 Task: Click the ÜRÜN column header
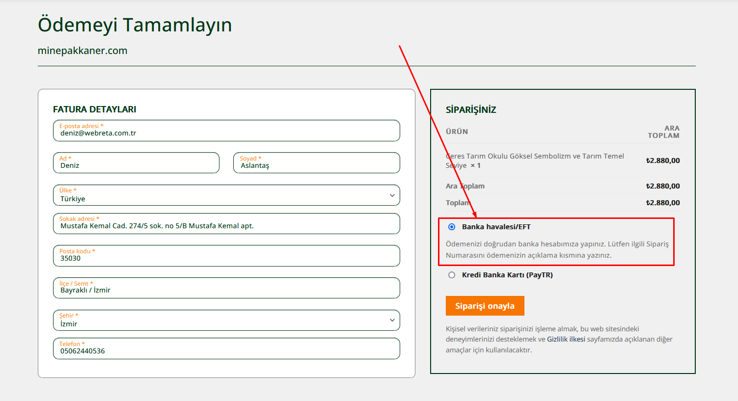(457, 132)
